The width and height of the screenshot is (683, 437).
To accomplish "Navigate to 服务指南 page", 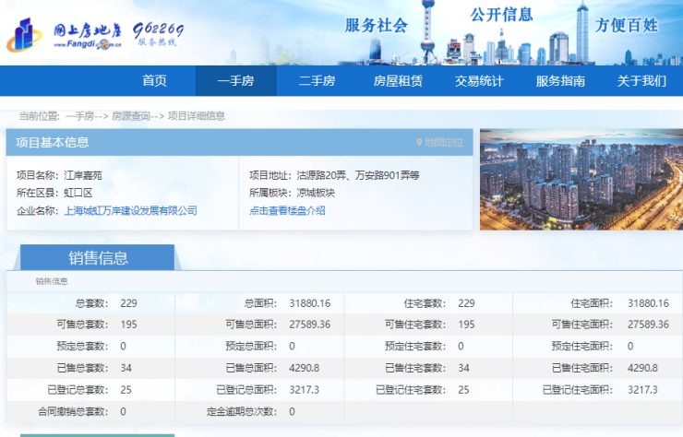I will [560, 81].
